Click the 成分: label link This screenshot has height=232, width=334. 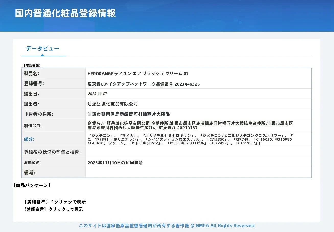[x=29, y=139]
